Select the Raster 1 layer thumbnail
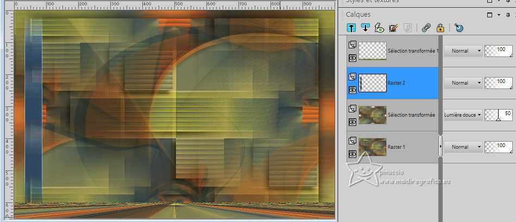The width and height of the screenshot is (516, 222). pyautogui.click(x=373, y=147)
